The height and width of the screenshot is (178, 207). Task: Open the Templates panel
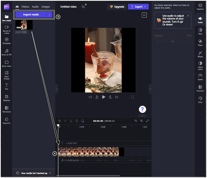click(x=7, y=41)
